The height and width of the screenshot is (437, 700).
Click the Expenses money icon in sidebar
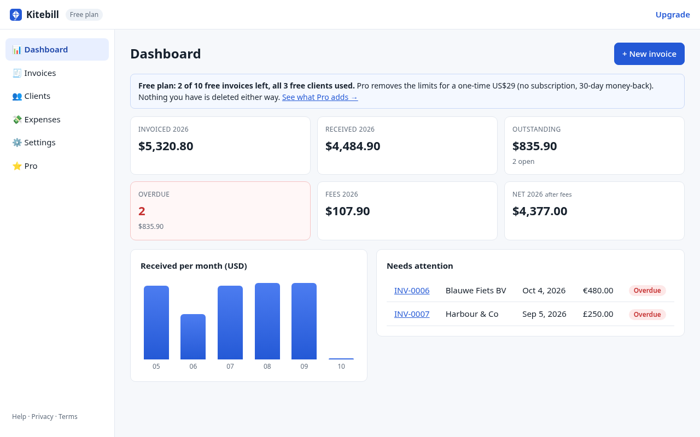17,120
